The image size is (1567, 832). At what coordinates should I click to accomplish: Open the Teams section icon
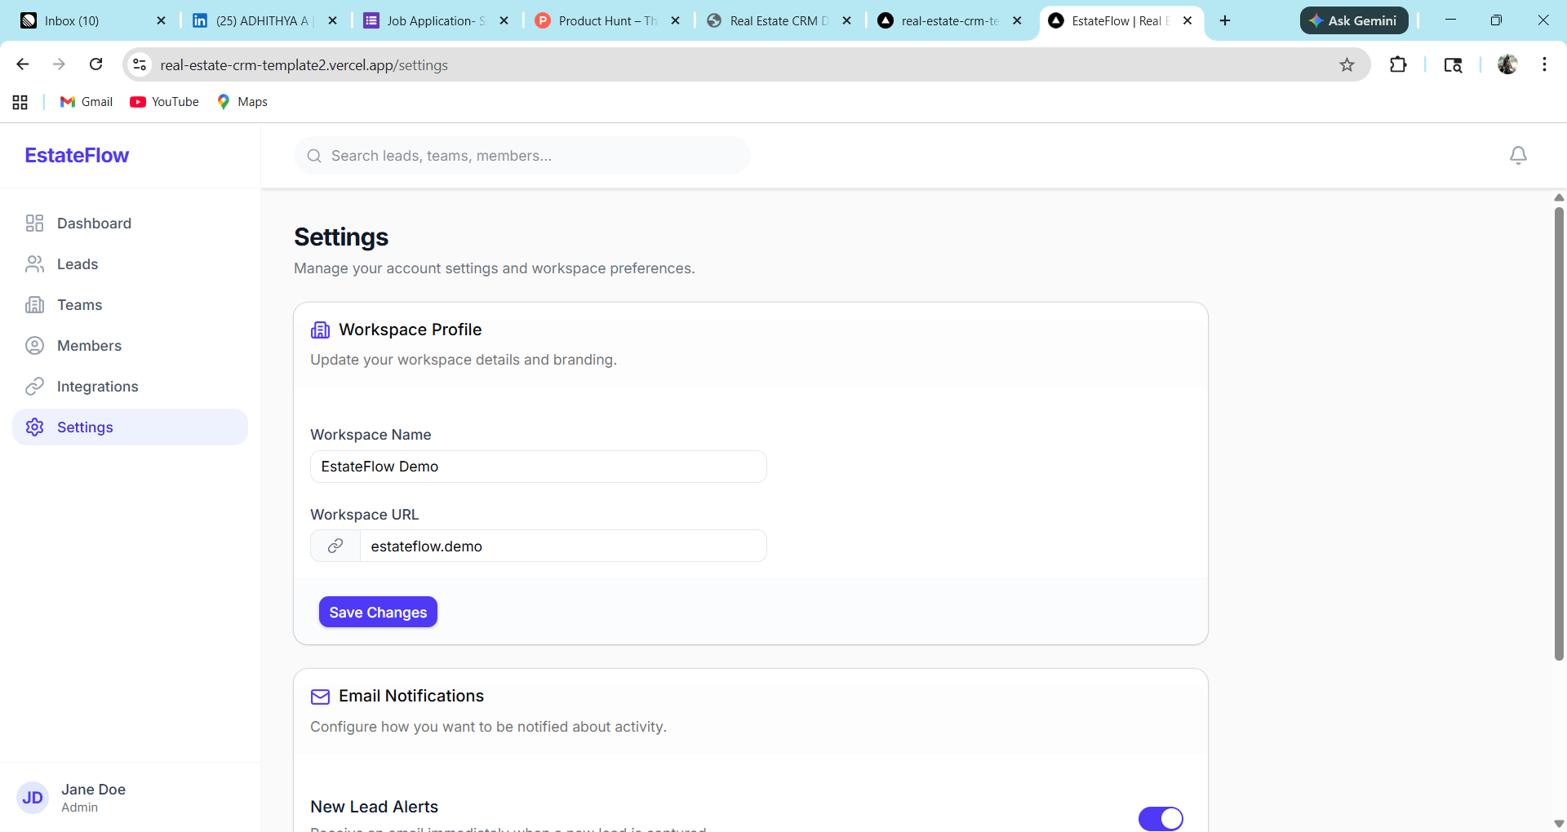pos(33,304)
